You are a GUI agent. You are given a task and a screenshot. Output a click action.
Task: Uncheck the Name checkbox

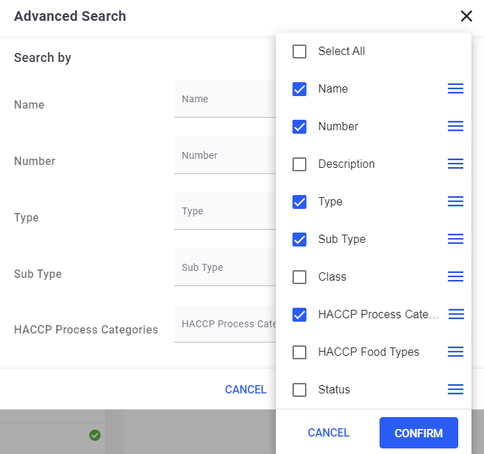pyautogui.click(x=299, y=89)
